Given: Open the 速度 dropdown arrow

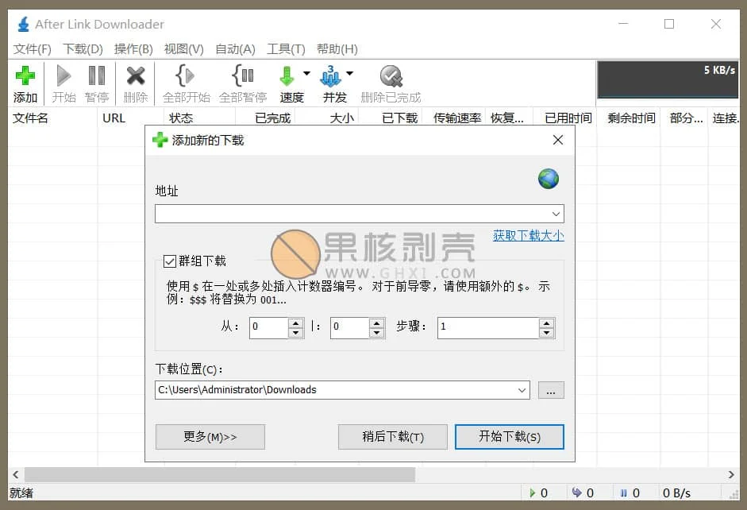Looking at the screenshot, I should coord(306,73).
